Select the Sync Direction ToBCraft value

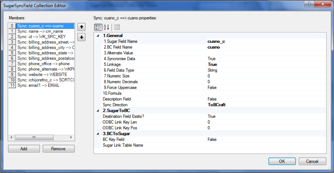[x=266, y=105]
